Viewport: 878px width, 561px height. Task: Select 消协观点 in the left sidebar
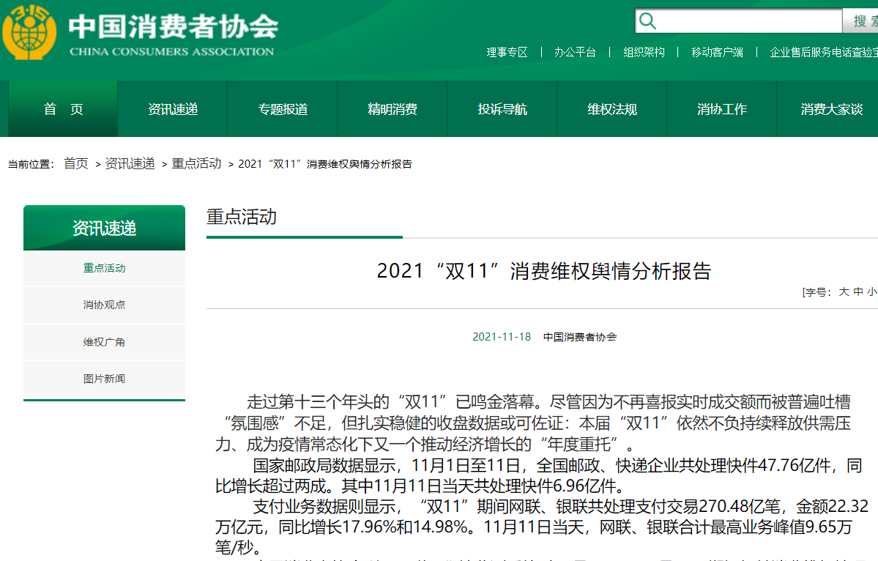(x=104, y=305)
